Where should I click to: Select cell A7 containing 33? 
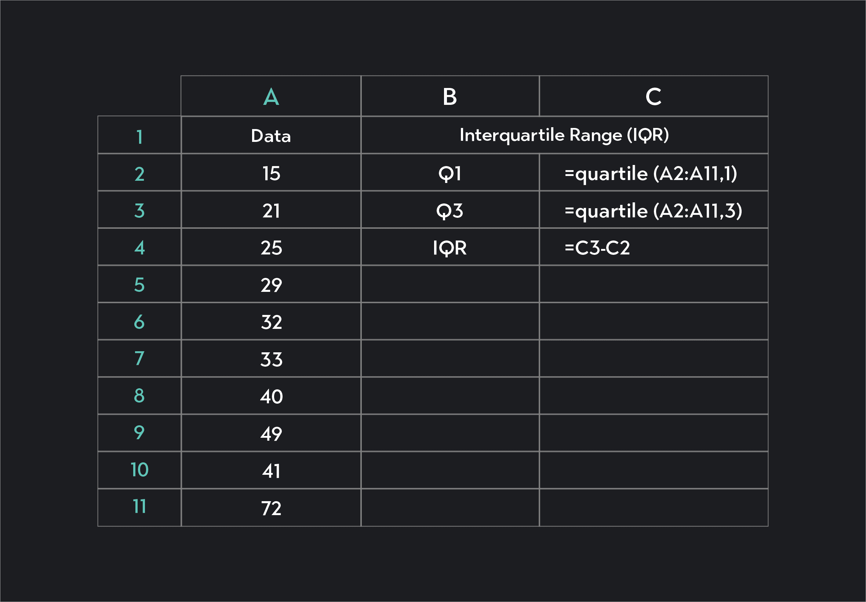pyautogui.click(x=271, y=360)
